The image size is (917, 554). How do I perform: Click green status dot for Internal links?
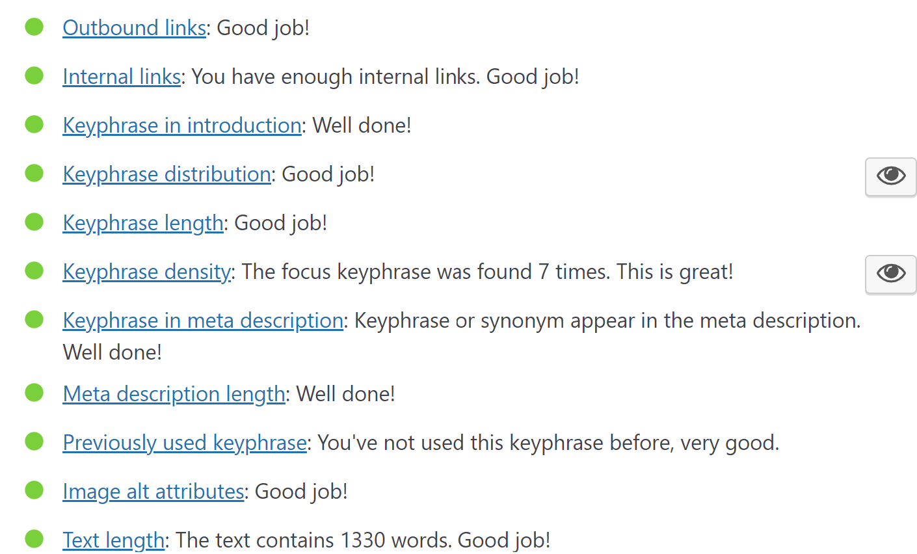[34, 76]
